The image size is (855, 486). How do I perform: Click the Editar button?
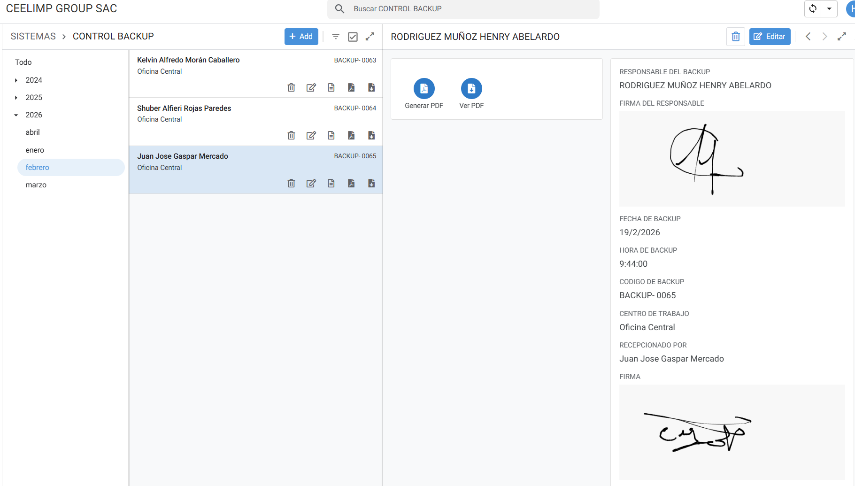coord(770,37)
